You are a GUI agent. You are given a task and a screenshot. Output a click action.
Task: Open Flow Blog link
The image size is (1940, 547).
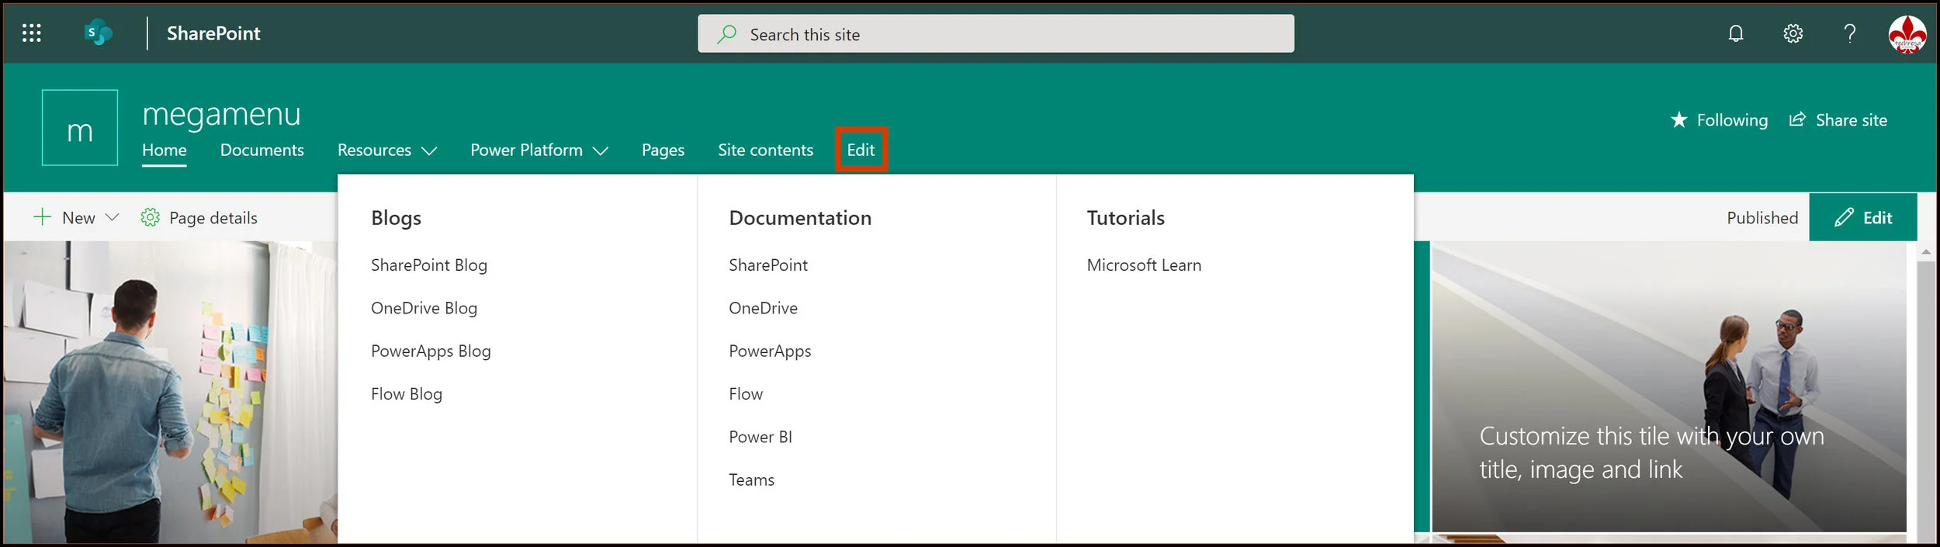(x=407, y=394)
